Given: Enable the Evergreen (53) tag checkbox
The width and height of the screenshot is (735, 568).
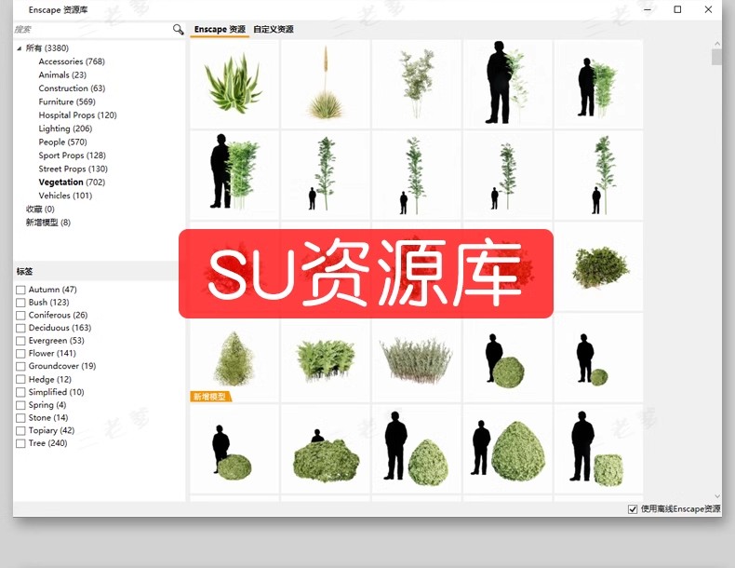Looking at the screenshot, I should pyautogui.click(x=20, y=341).
